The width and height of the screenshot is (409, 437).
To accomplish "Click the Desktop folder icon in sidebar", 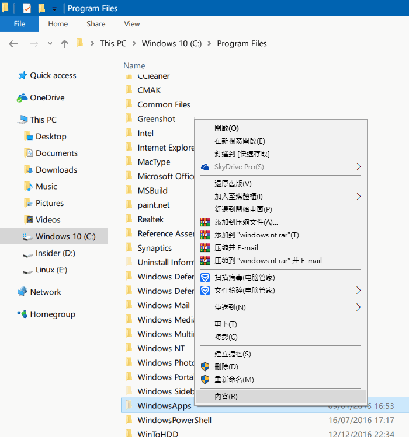I will coord(29,137).
